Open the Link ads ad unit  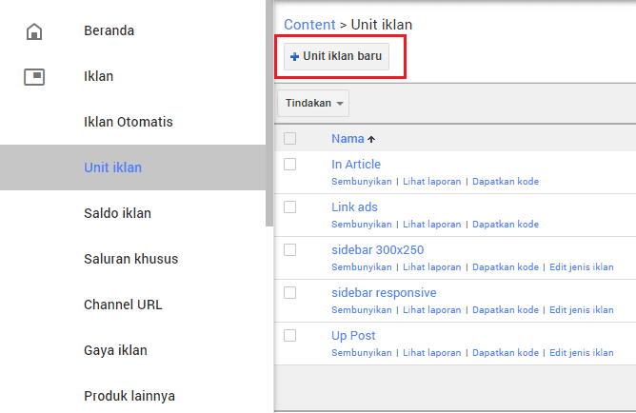click(x=354, y=207)
